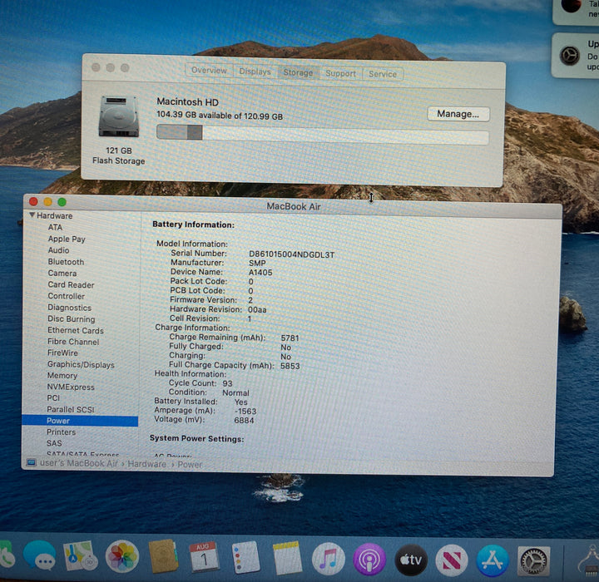Open Calendar showing AUG 1
Screen dimensions: 599x582
tap(204, 557)
